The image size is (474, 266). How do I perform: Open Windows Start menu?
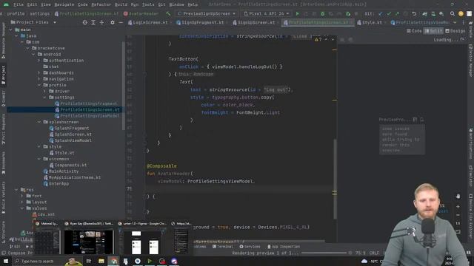click(x=6, y=261)
